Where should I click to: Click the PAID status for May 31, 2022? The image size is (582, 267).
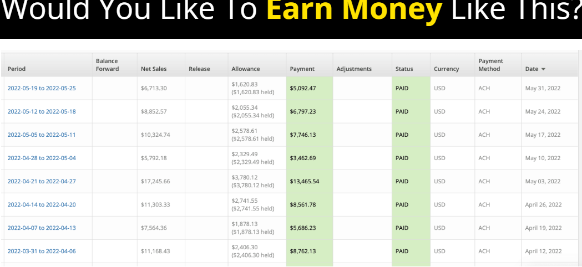tap(402, 88)
